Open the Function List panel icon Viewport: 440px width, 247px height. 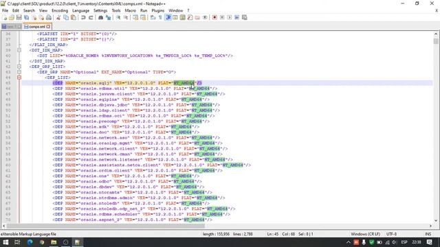coord(190,17)
